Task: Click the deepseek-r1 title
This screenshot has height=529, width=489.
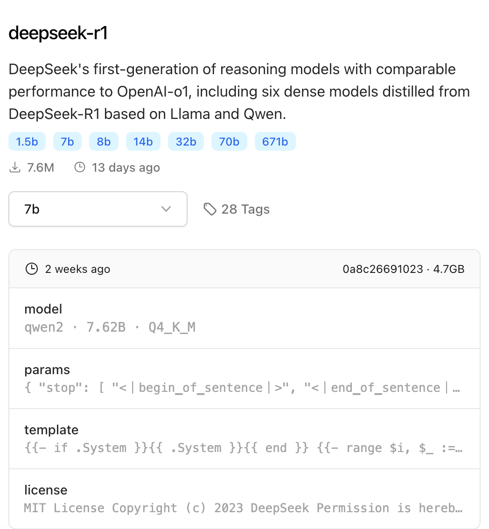Action: [58, 33]
